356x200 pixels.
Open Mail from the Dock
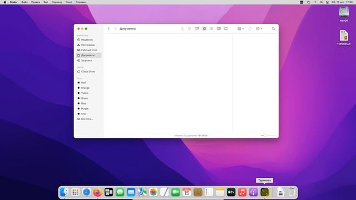[x=131, y=192]
